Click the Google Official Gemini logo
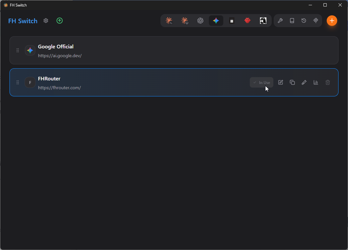 pyautogui.click(x=30, y=50)
